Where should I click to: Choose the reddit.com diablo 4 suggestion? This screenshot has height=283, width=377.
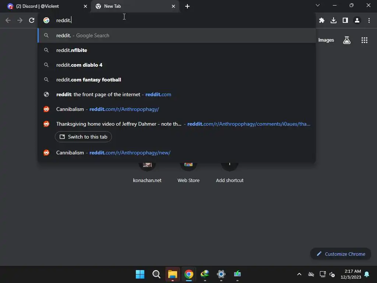pyautogui.click(x=177, y=65)
